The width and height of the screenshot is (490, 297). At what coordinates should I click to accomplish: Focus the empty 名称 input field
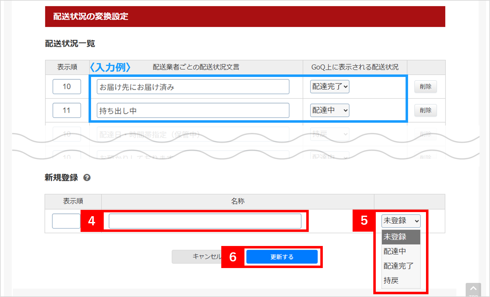pyautogui.click(x=205, y=221)
